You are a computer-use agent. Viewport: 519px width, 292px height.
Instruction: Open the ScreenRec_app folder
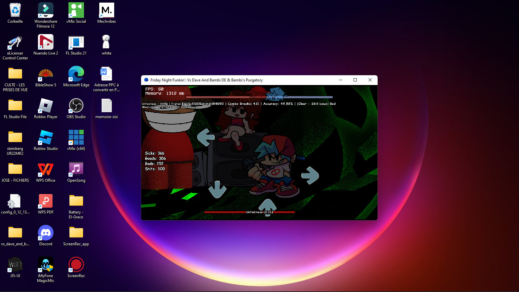pos(76,236)
